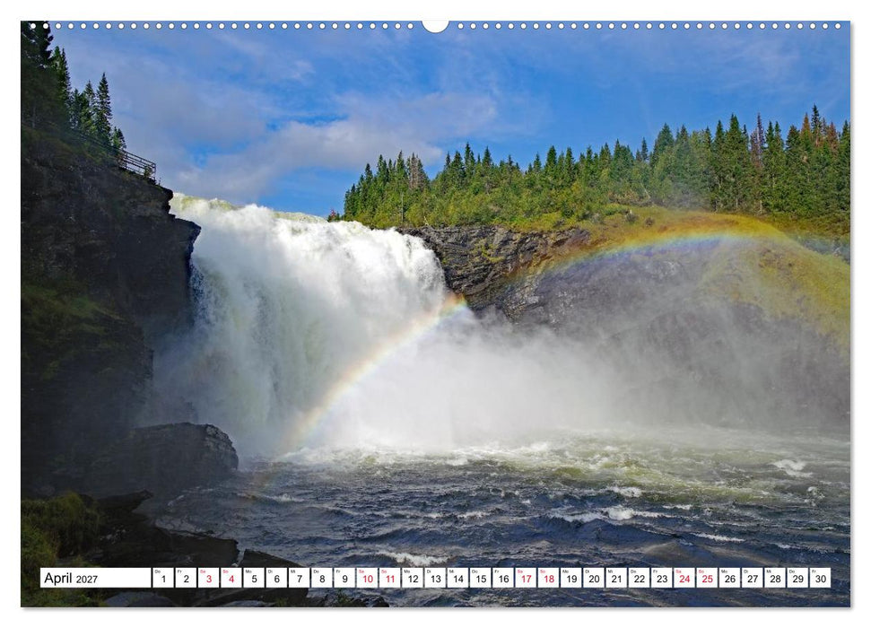Image resolution: width=871 pixels, height=628 pixels.
Task: Pick the red Saturday date 3
Action: tap(208, 578)
